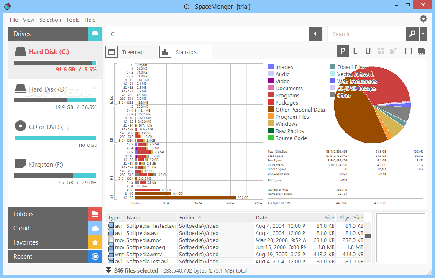
Task: Sort by the Phys. Size column header
Action: tap(350, 217)
